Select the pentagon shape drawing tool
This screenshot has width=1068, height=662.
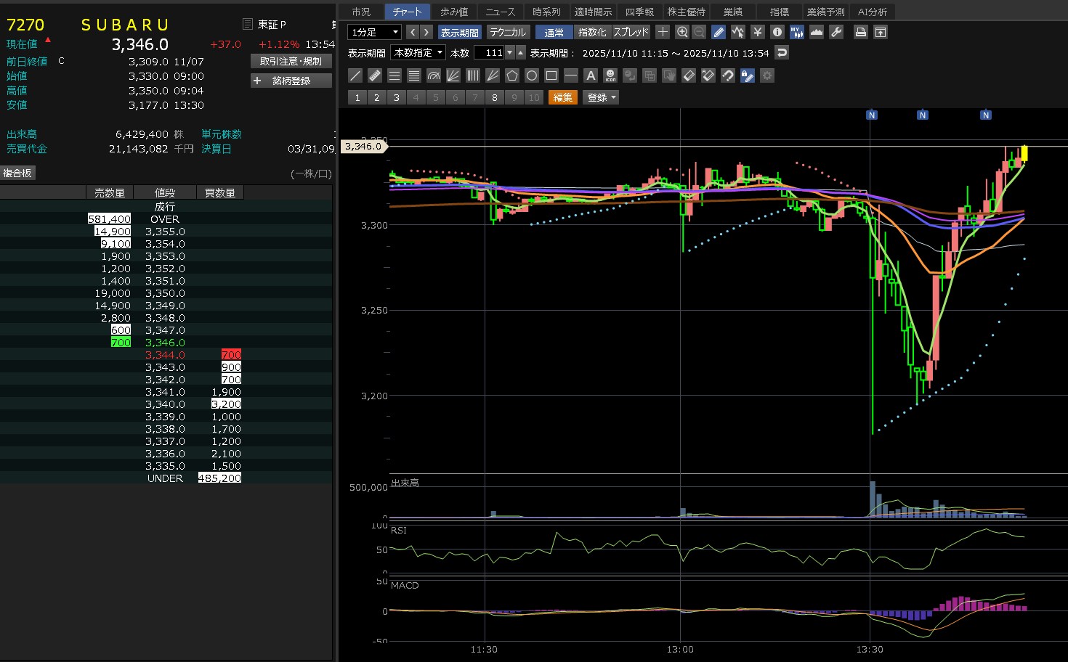click(x=512, y=75)
